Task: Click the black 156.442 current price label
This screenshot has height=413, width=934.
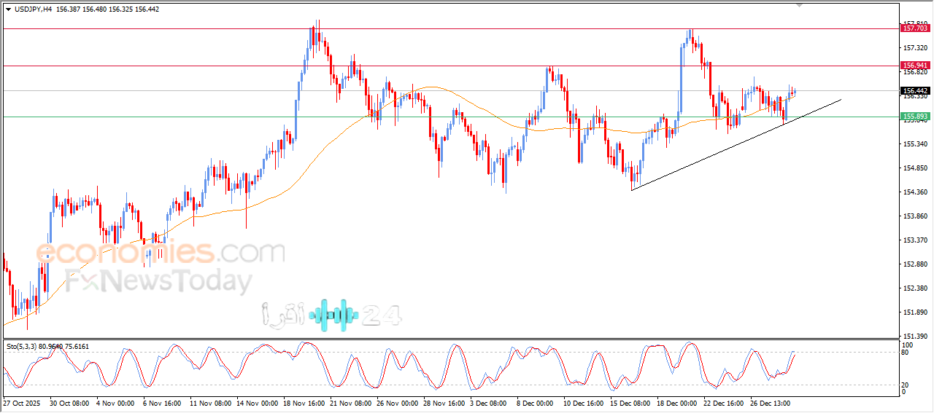Action: click(915, 91)
